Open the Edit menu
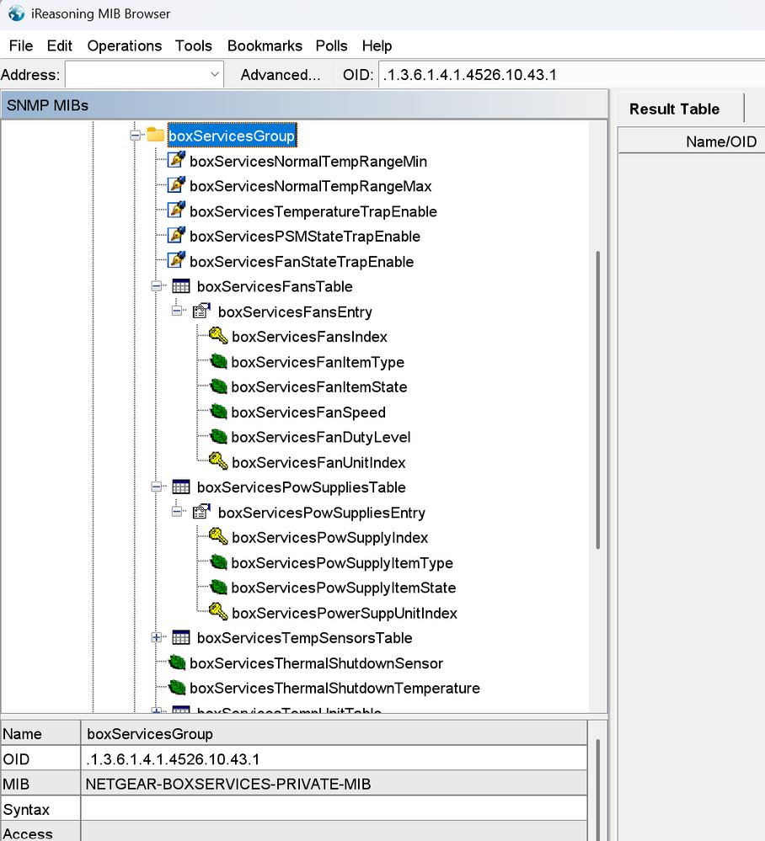This screenshot has height=841, width=765. coord(59,45)
